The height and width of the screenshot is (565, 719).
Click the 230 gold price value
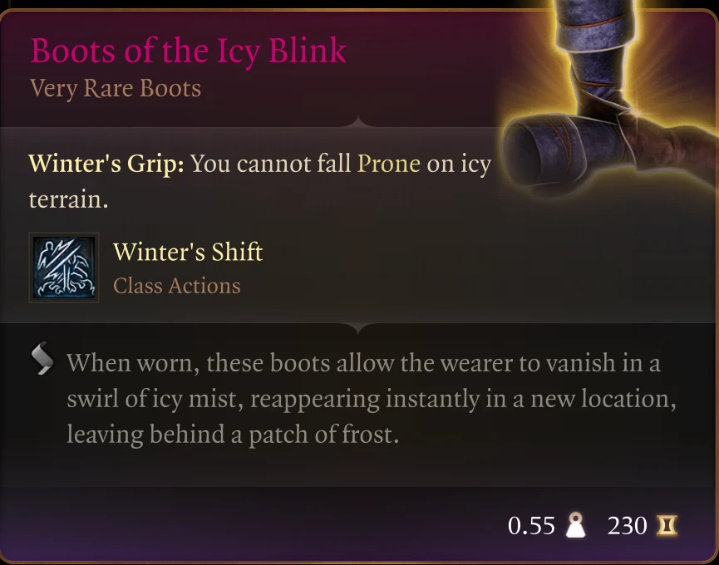click(627, 526)
